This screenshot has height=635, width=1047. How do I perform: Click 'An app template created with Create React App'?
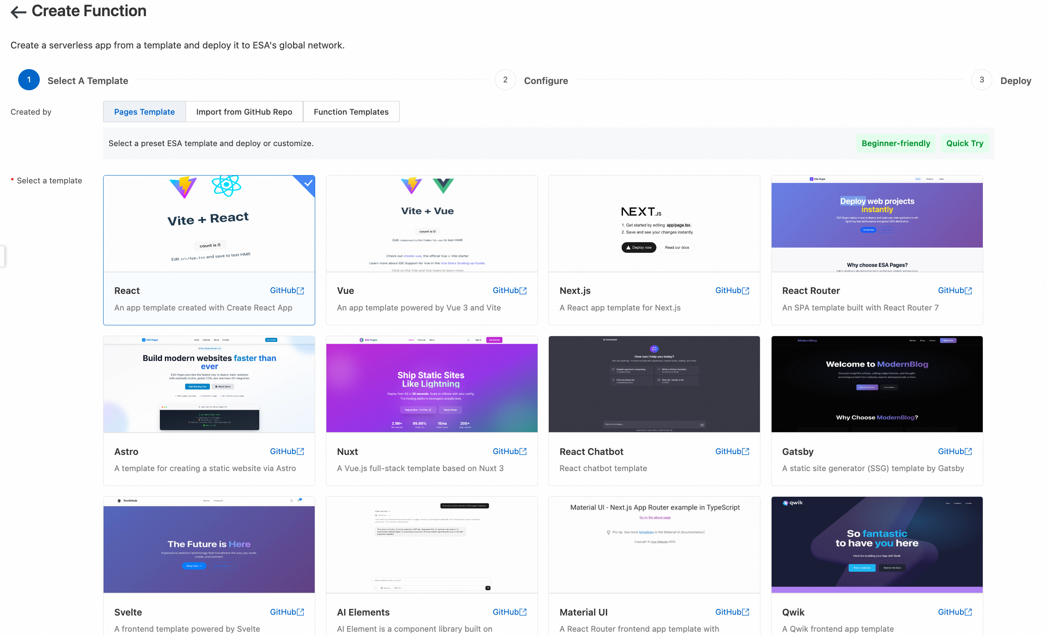203,308
